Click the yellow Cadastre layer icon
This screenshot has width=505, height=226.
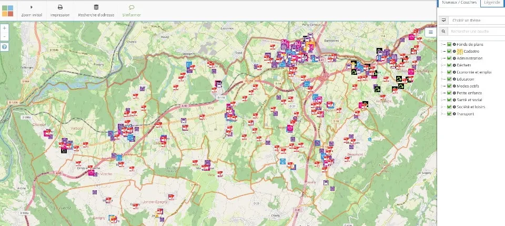[x=460, y=51]
